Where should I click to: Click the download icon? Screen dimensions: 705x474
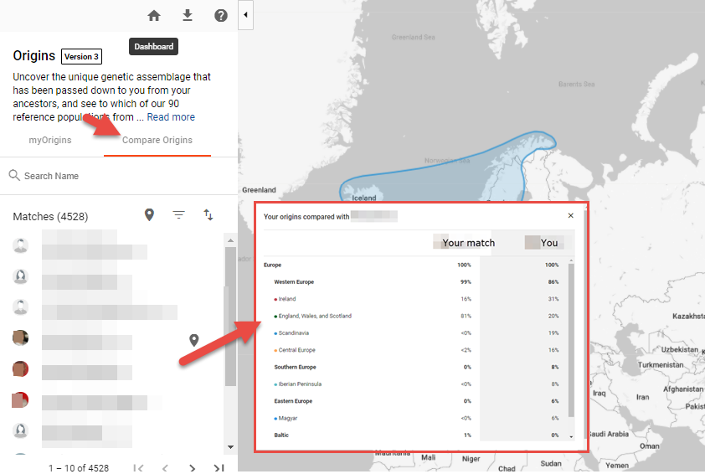[x=188, y=15]
